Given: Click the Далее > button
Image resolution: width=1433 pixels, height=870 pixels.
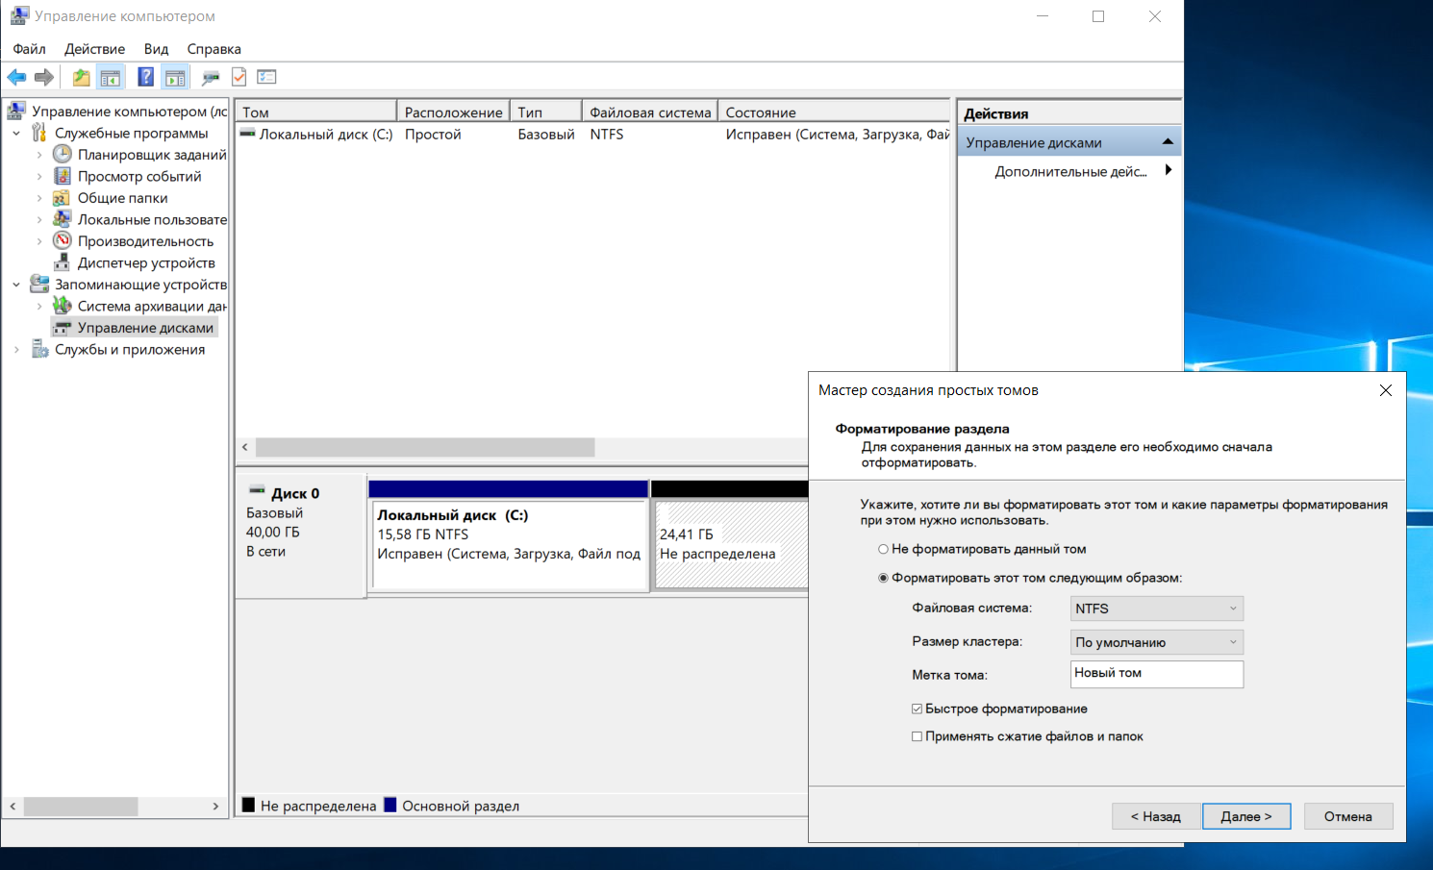Looking at the screenshot, I should [1246, 816].
